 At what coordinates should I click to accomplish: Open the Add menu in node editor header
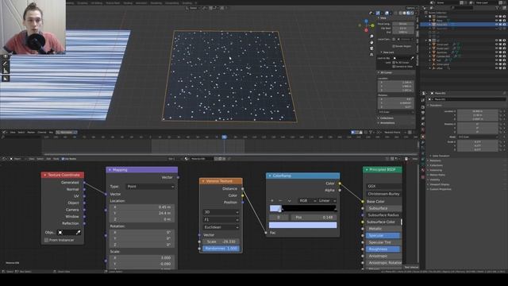point(48,159)
